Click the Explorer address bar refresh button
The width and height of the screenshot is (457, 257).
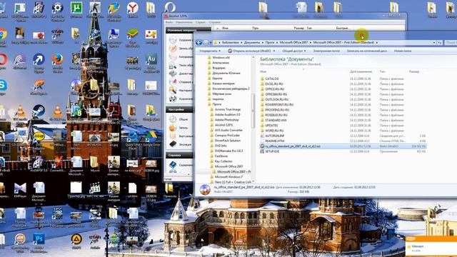[x=440, y=43]
